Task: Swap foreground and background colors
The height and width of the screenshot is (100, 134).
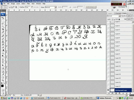Action: (4, 83)
